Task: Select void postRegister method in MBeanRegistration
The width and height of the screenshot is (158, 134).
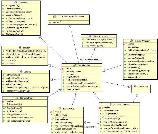Action: [x=99, y=42]
